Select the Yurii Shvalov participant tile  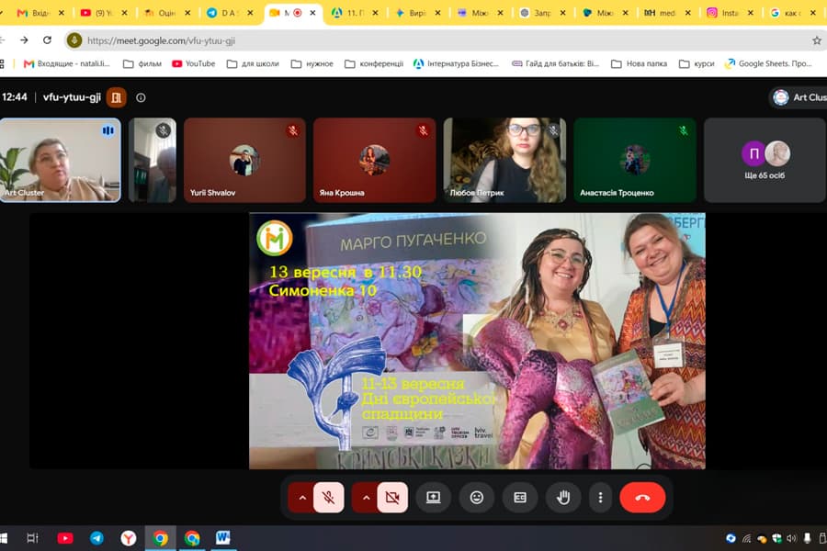244,160
